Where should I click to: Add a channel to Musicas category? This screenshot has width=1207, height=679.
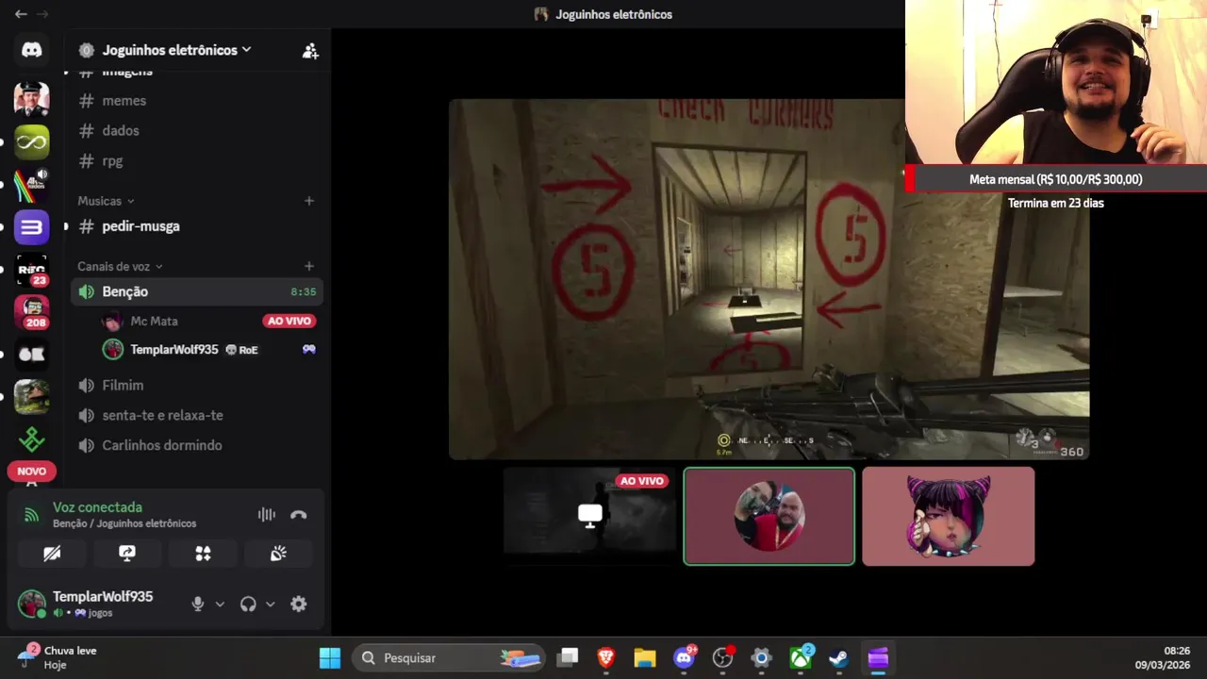[x=308, y=201]
